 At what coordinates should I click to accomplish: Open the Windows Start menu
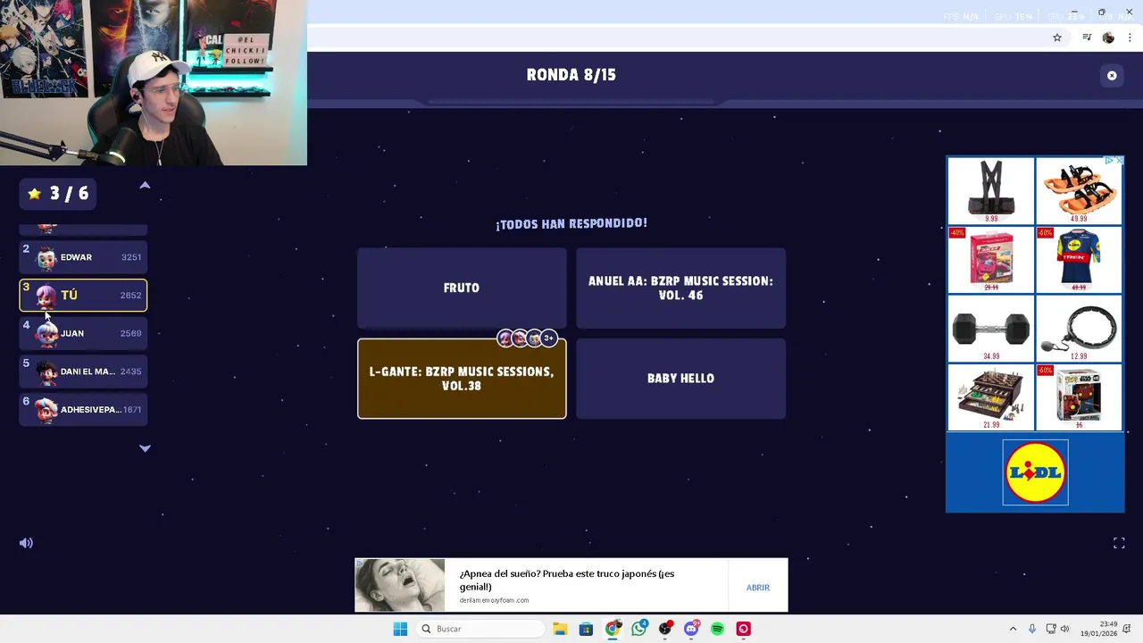(x=400, y=629)
